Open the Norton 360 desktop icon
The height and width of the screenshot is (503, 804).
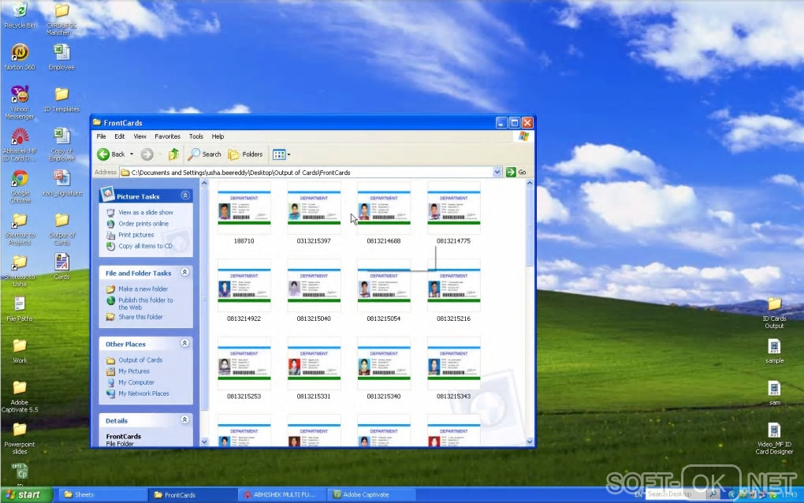(x=20, y=54)
